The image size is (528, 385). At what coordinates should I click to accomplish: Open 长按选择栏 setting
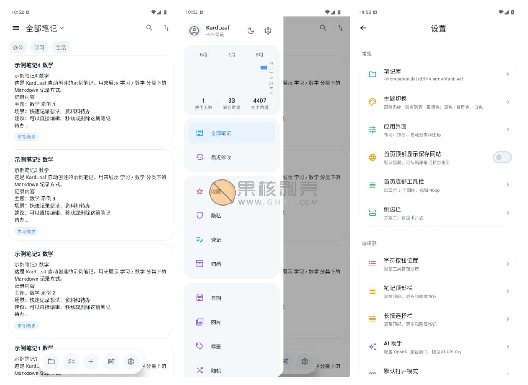439,319
